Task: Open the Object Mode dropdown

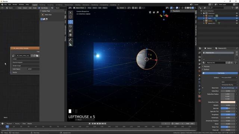Action: tap(80, 8)
